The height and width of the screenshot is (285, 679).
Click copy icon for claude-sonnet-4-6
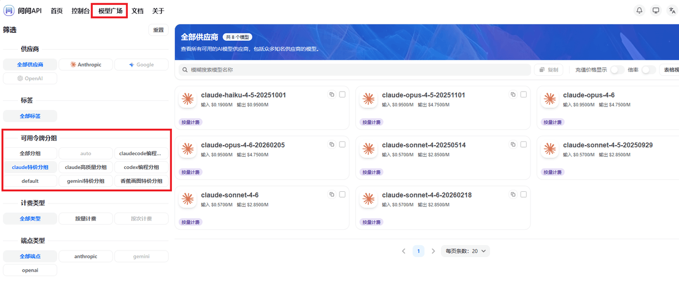coord(332,194)
